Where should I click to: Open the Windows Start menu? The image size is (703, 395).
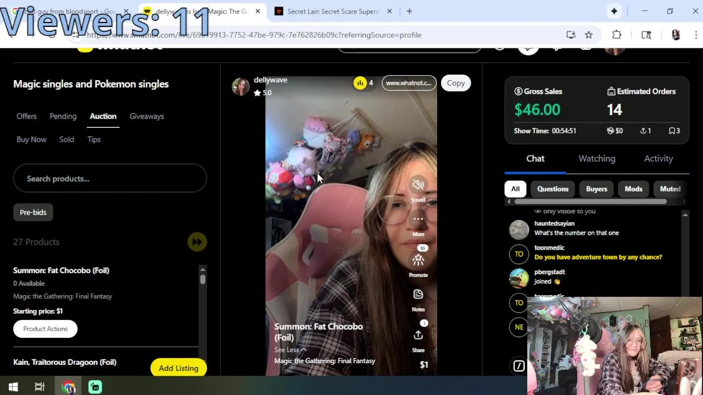(13, 387)
